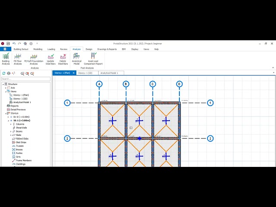The width and height of the screenshot is (276, 207).
Task: Select axis bubble A at top of plan
Action: tap(99, 84)
